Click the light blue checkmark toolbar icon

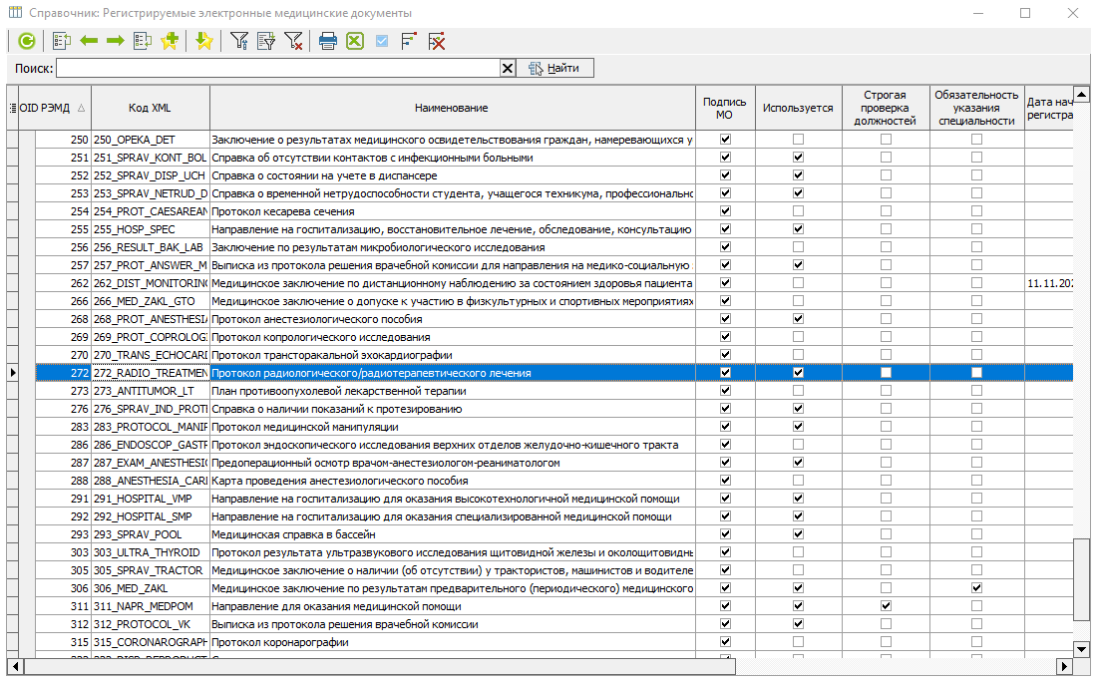click(x=382, y=41)
